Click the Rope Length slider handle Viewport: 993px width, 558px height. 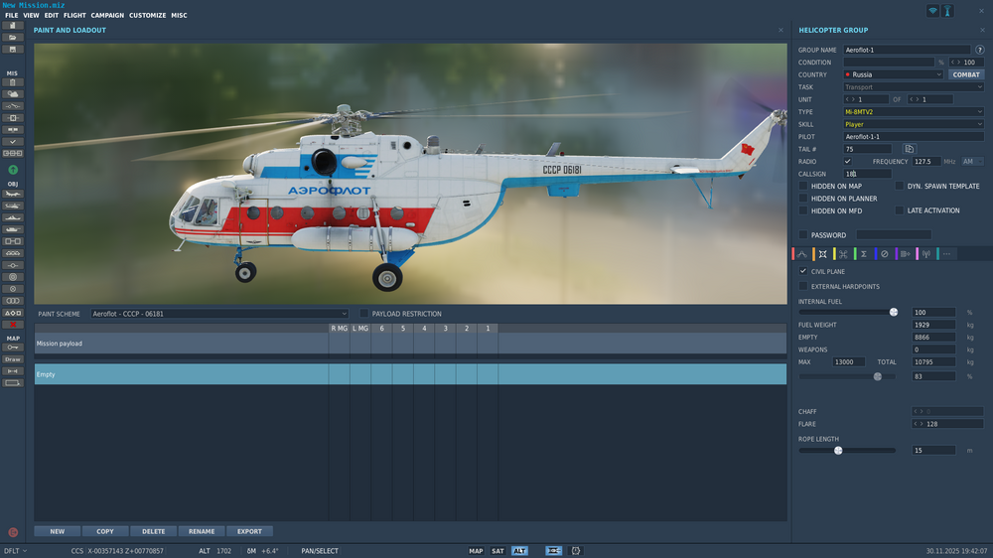click(x=838, y=451)
